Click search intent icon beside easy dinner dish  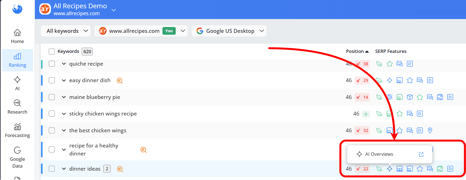click(x=120, y=80)
